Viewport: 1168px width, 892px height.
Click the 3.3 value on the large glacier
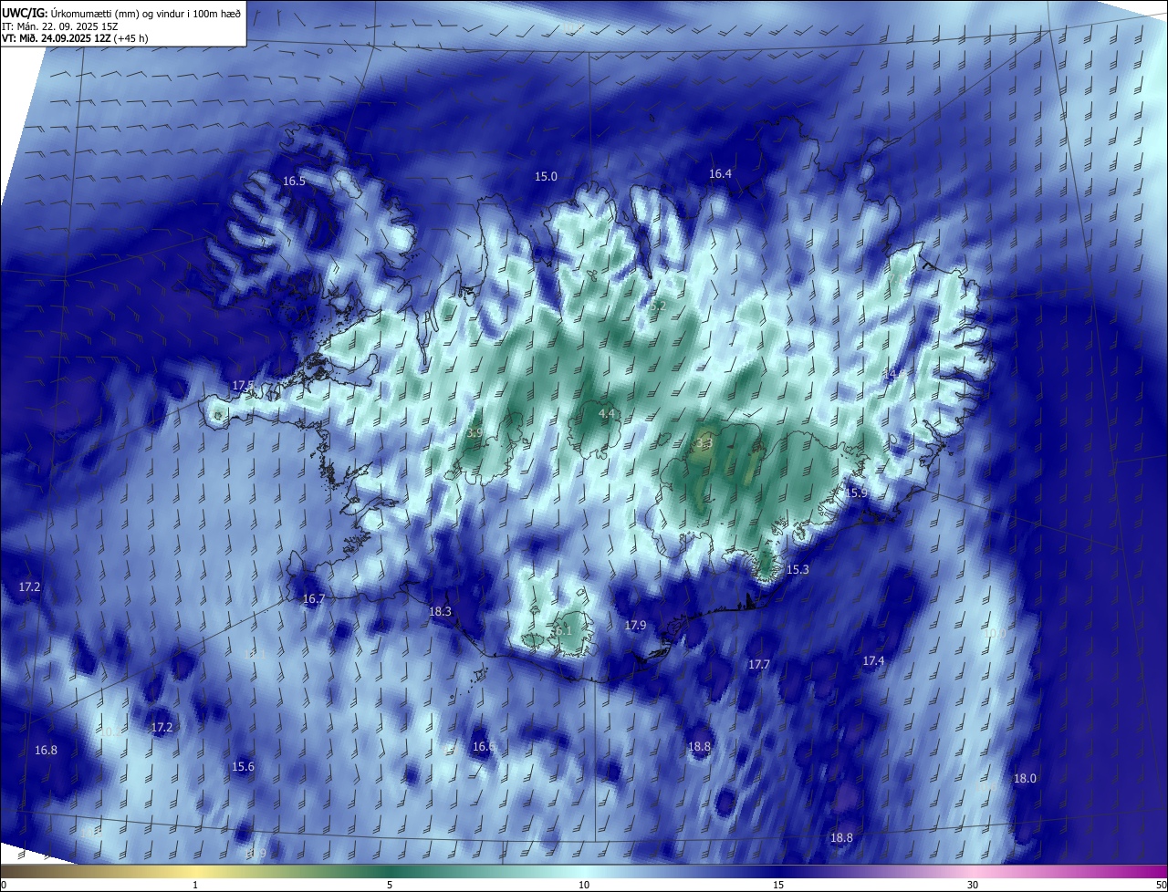[703, 444]
